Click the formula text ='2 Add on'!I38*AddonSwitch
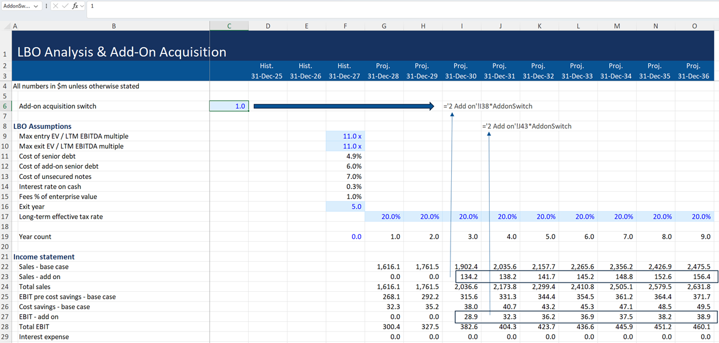 click(x=487, y=106)
